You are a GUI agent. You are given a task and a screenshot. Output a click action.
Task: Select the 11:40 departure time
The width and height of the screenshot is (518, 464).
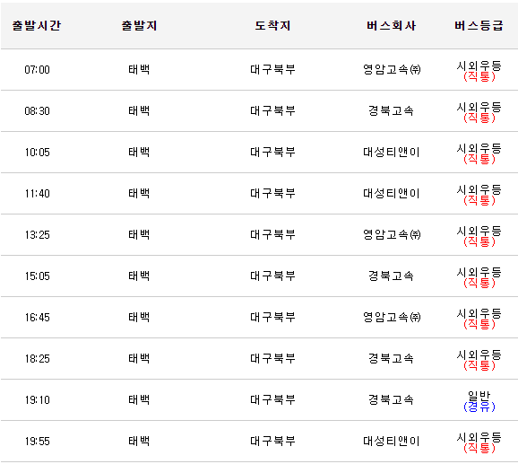38,194
